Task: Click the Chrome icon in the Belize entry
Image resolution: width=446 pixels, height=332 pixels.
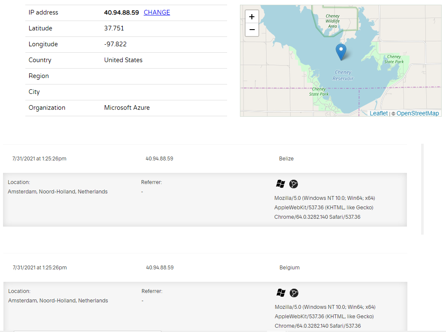Action: click(x=294, y=184)
